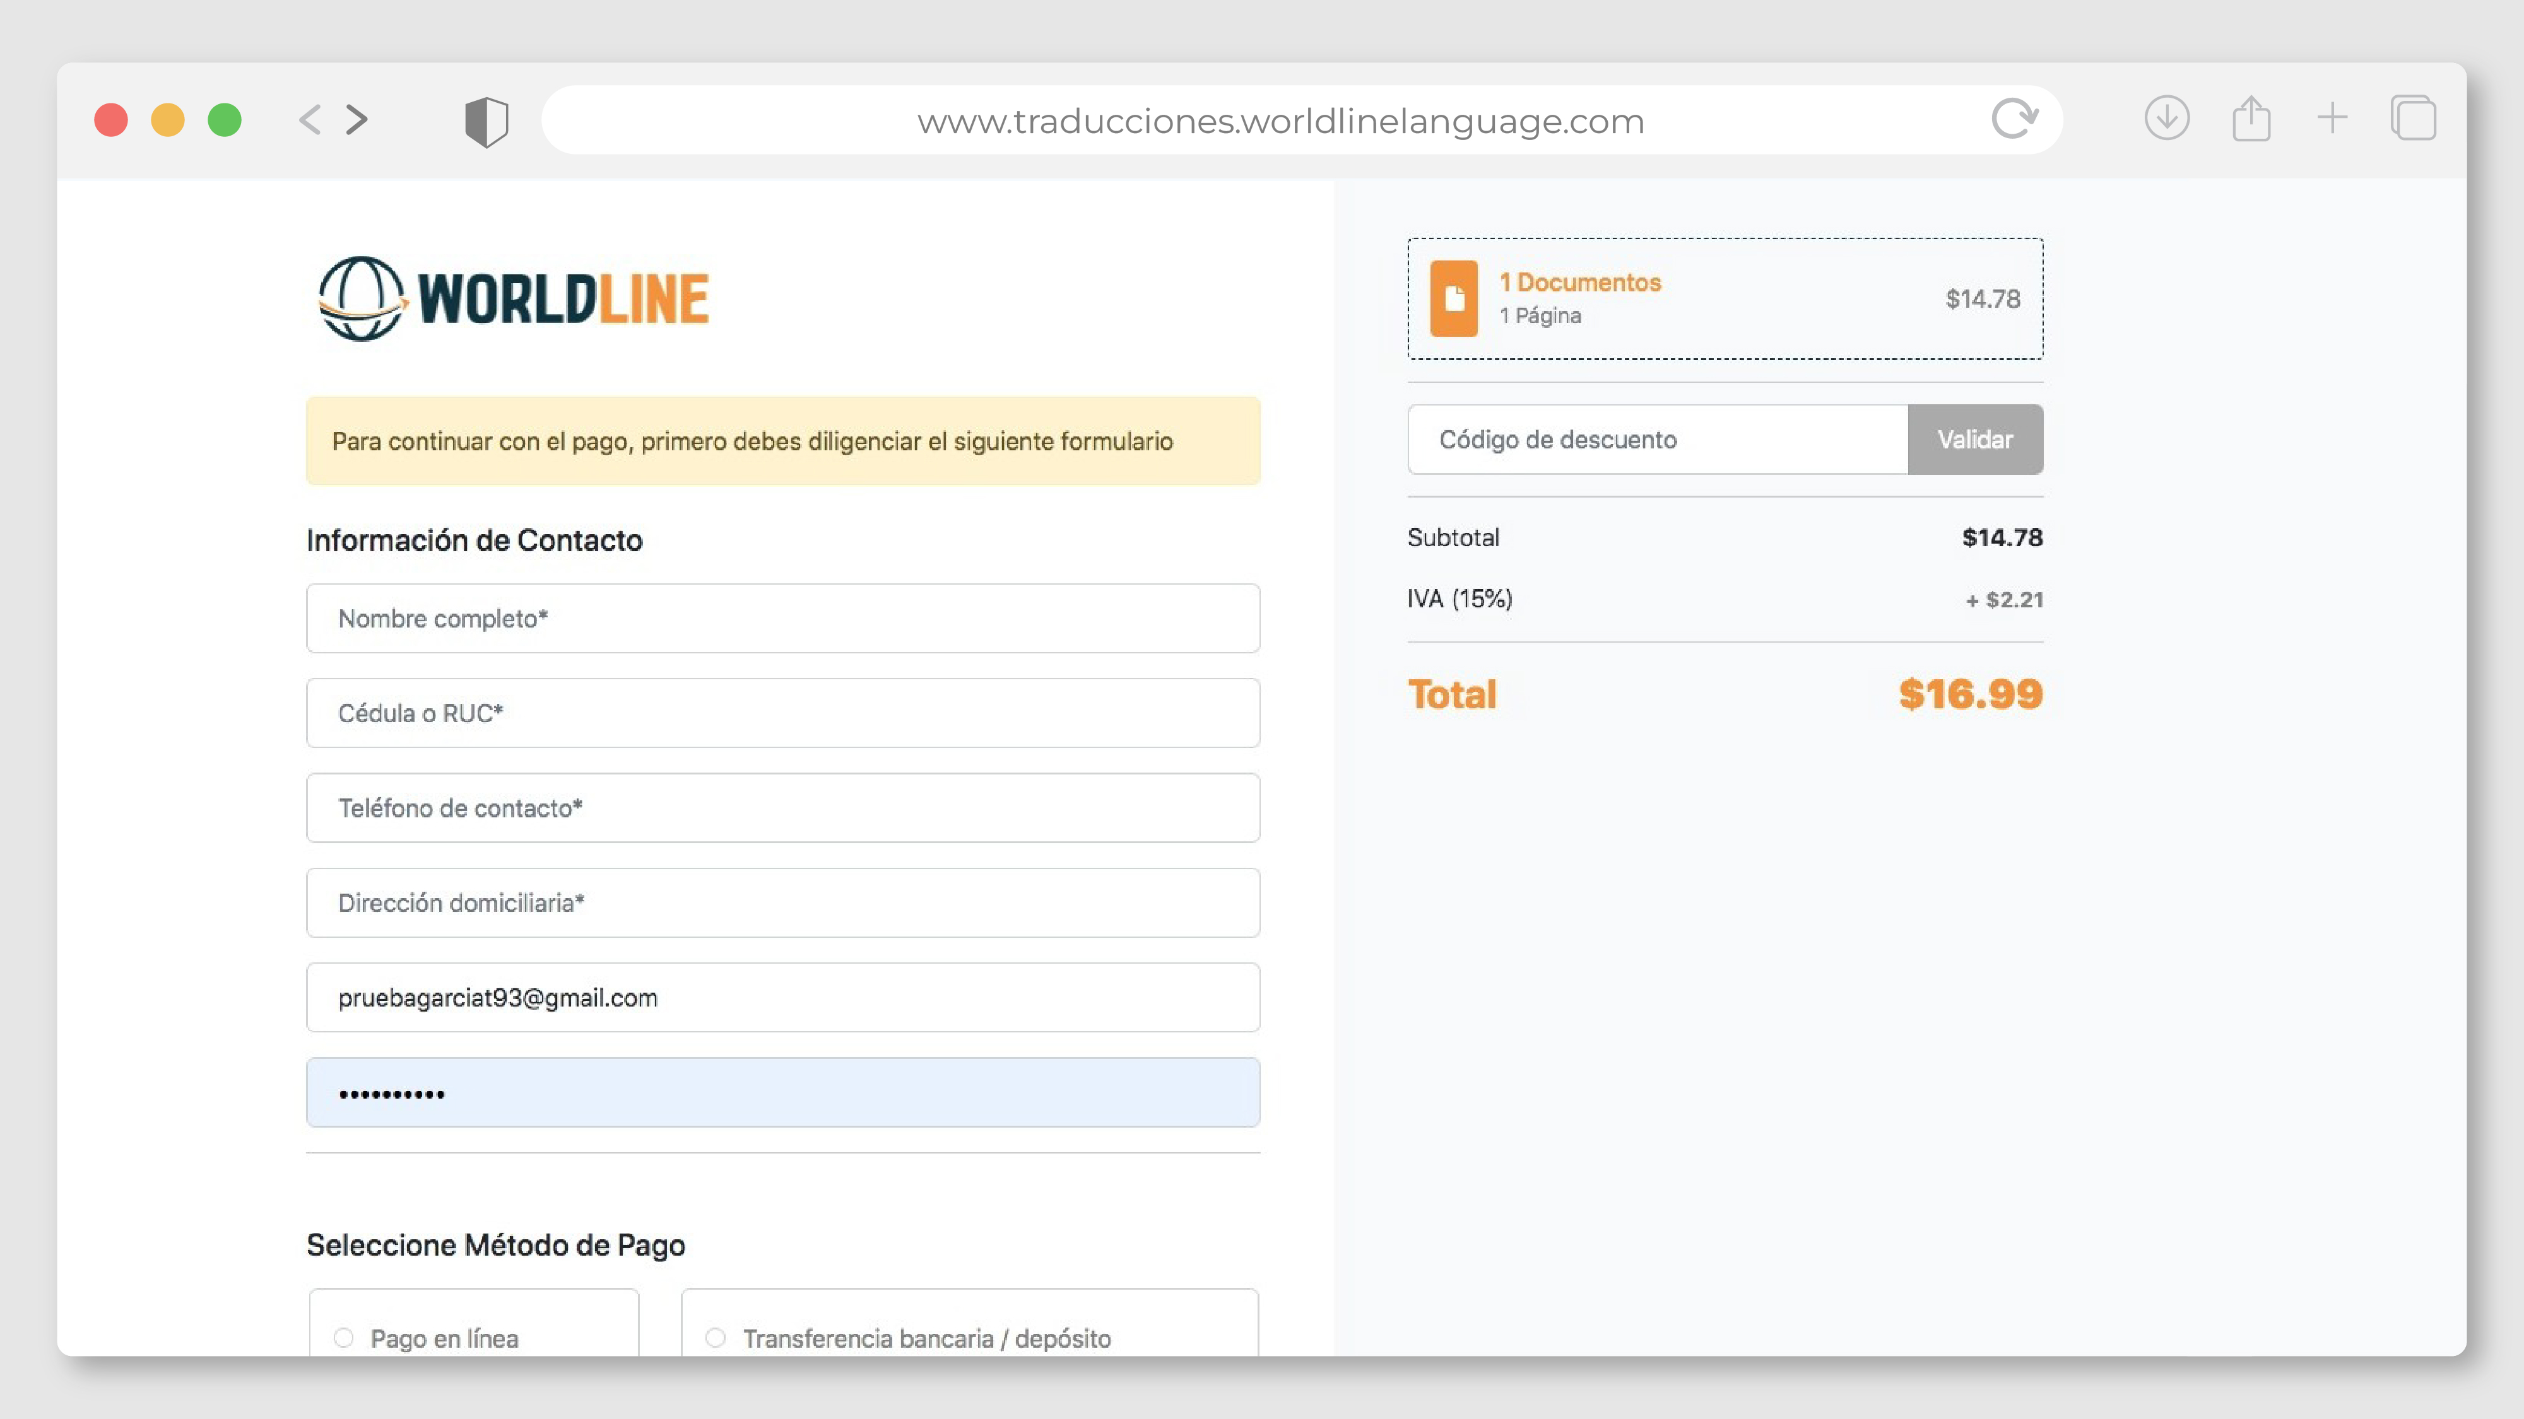The height and width of the screenshot is (1419, 2524).
Task: Select Transferencia bancaria / depósito option
Action: point(716,1337)
